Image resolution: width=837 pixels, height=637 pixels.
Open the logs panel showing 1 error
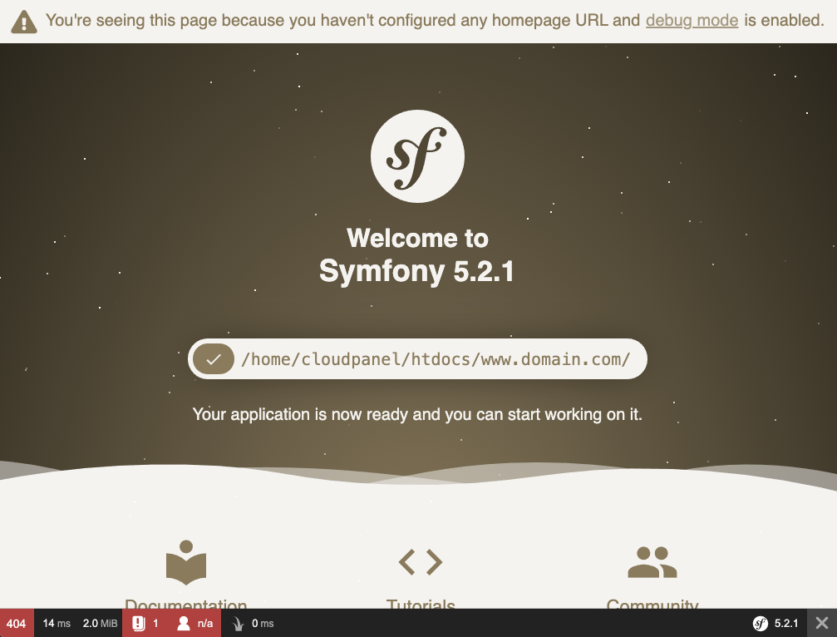click(x=145, y=623)
